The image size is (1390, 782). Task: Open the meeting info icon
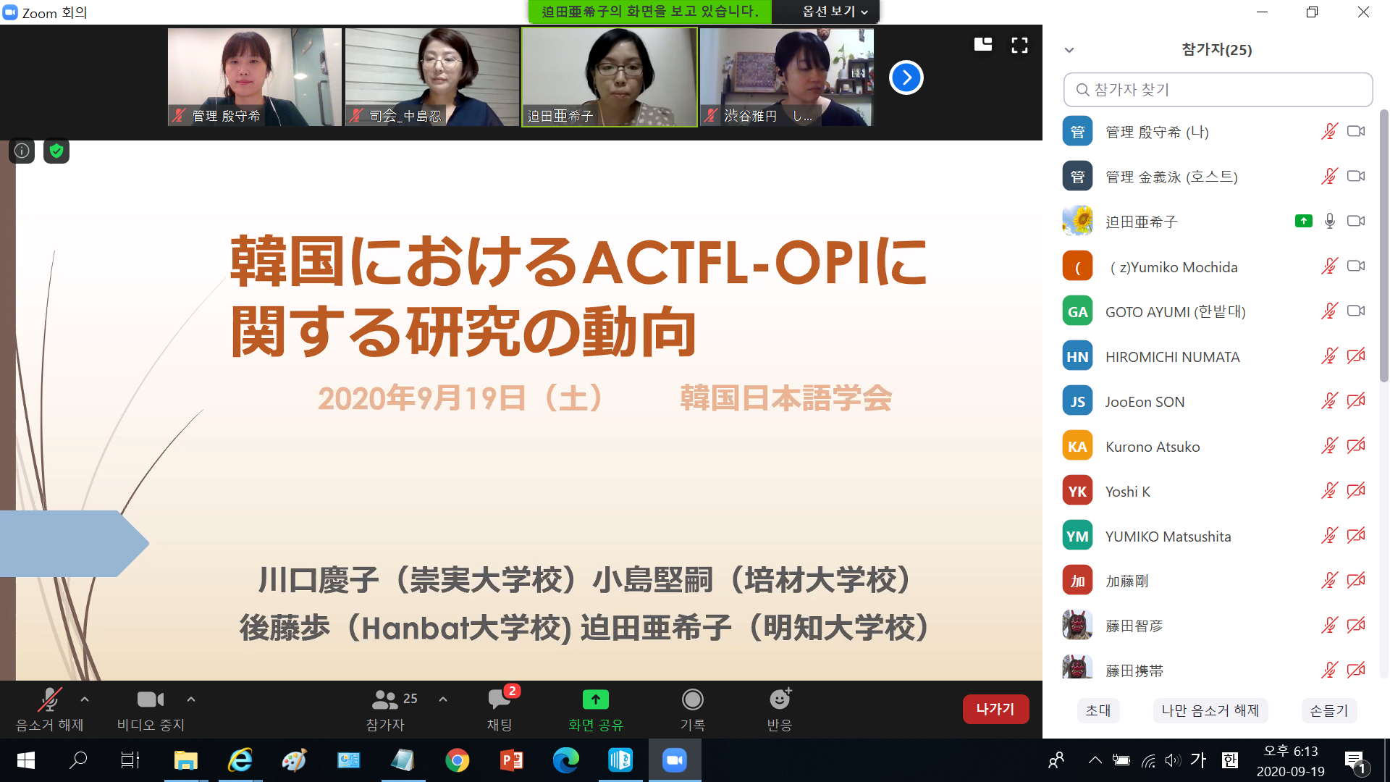pos(22,151)
